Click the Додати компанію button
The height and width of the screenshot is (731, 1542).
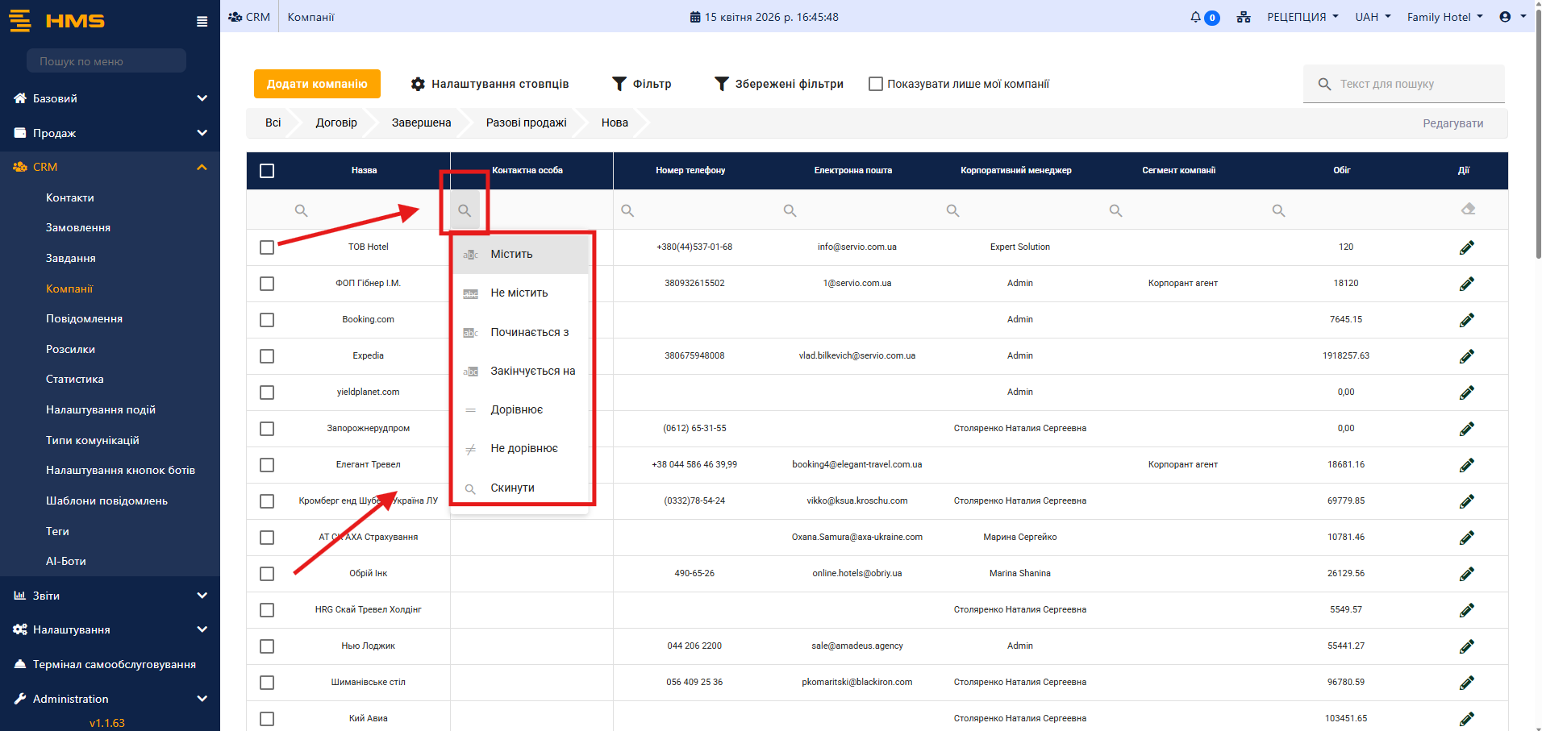317,84
